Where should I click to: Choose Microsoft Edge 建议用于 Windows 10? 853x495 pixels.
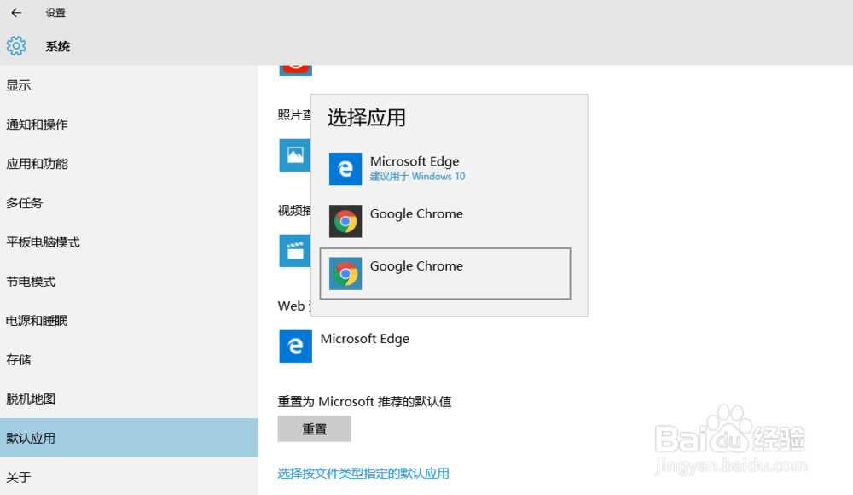click(445, 169)
